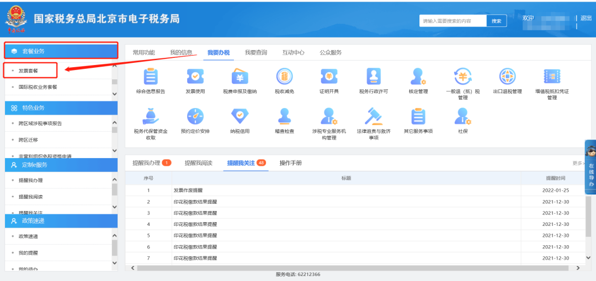Expand 特色业务 sidebar section header

pos(61,108)
